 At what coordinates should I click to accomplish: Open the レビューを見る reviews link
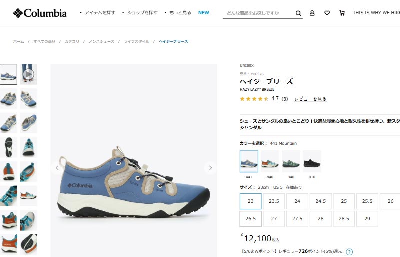click(310, 99)
